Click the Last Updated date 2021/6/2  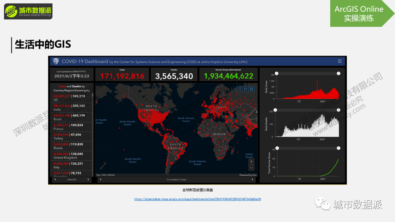[72, 76]
